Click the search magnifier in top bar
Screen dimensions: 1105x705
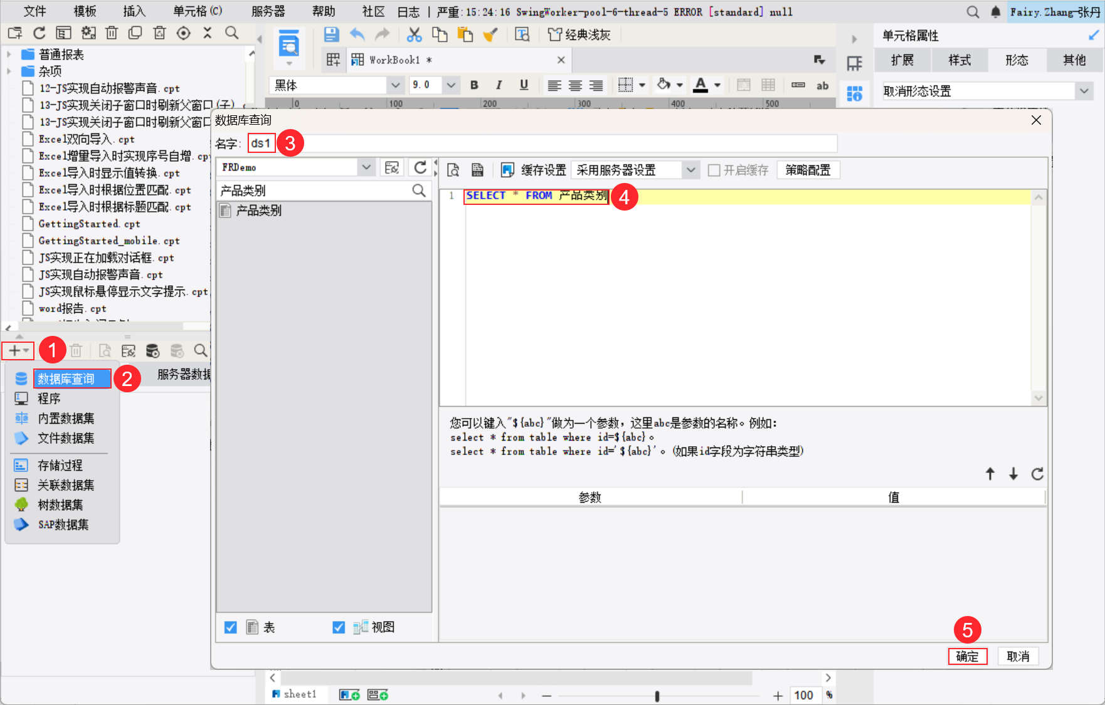(x=973, y=12)
